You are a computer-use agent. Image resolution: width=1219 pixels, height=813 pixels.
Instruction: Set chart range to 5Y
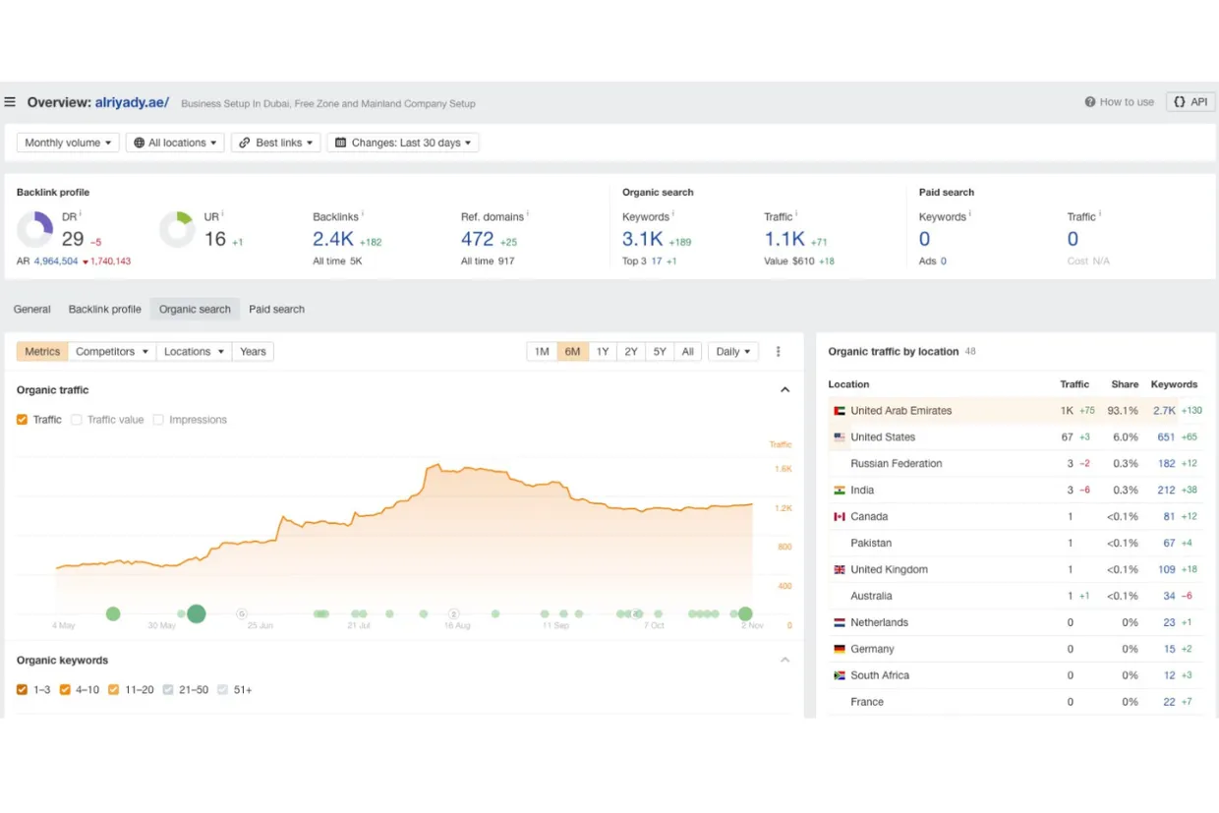pyautogui.click(x=660, y=352)
